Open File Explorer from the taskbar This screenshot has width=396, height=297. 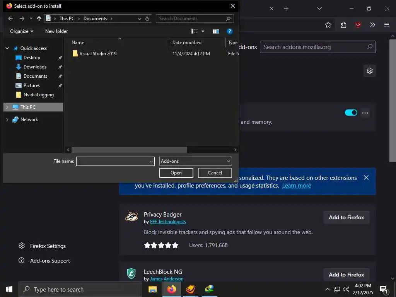pyautogui.click(x=152, y=289)
